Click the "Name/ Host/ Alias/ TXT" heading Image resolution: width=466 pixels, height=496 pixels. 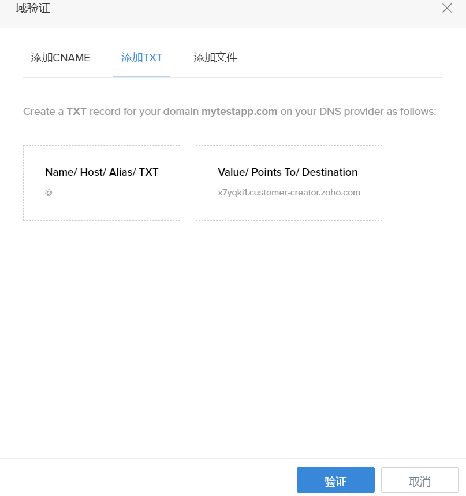click(102, 172)
